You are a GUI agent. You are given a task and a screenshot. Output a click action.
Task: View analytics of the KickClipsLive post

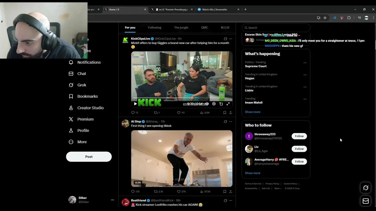[205, 113]
